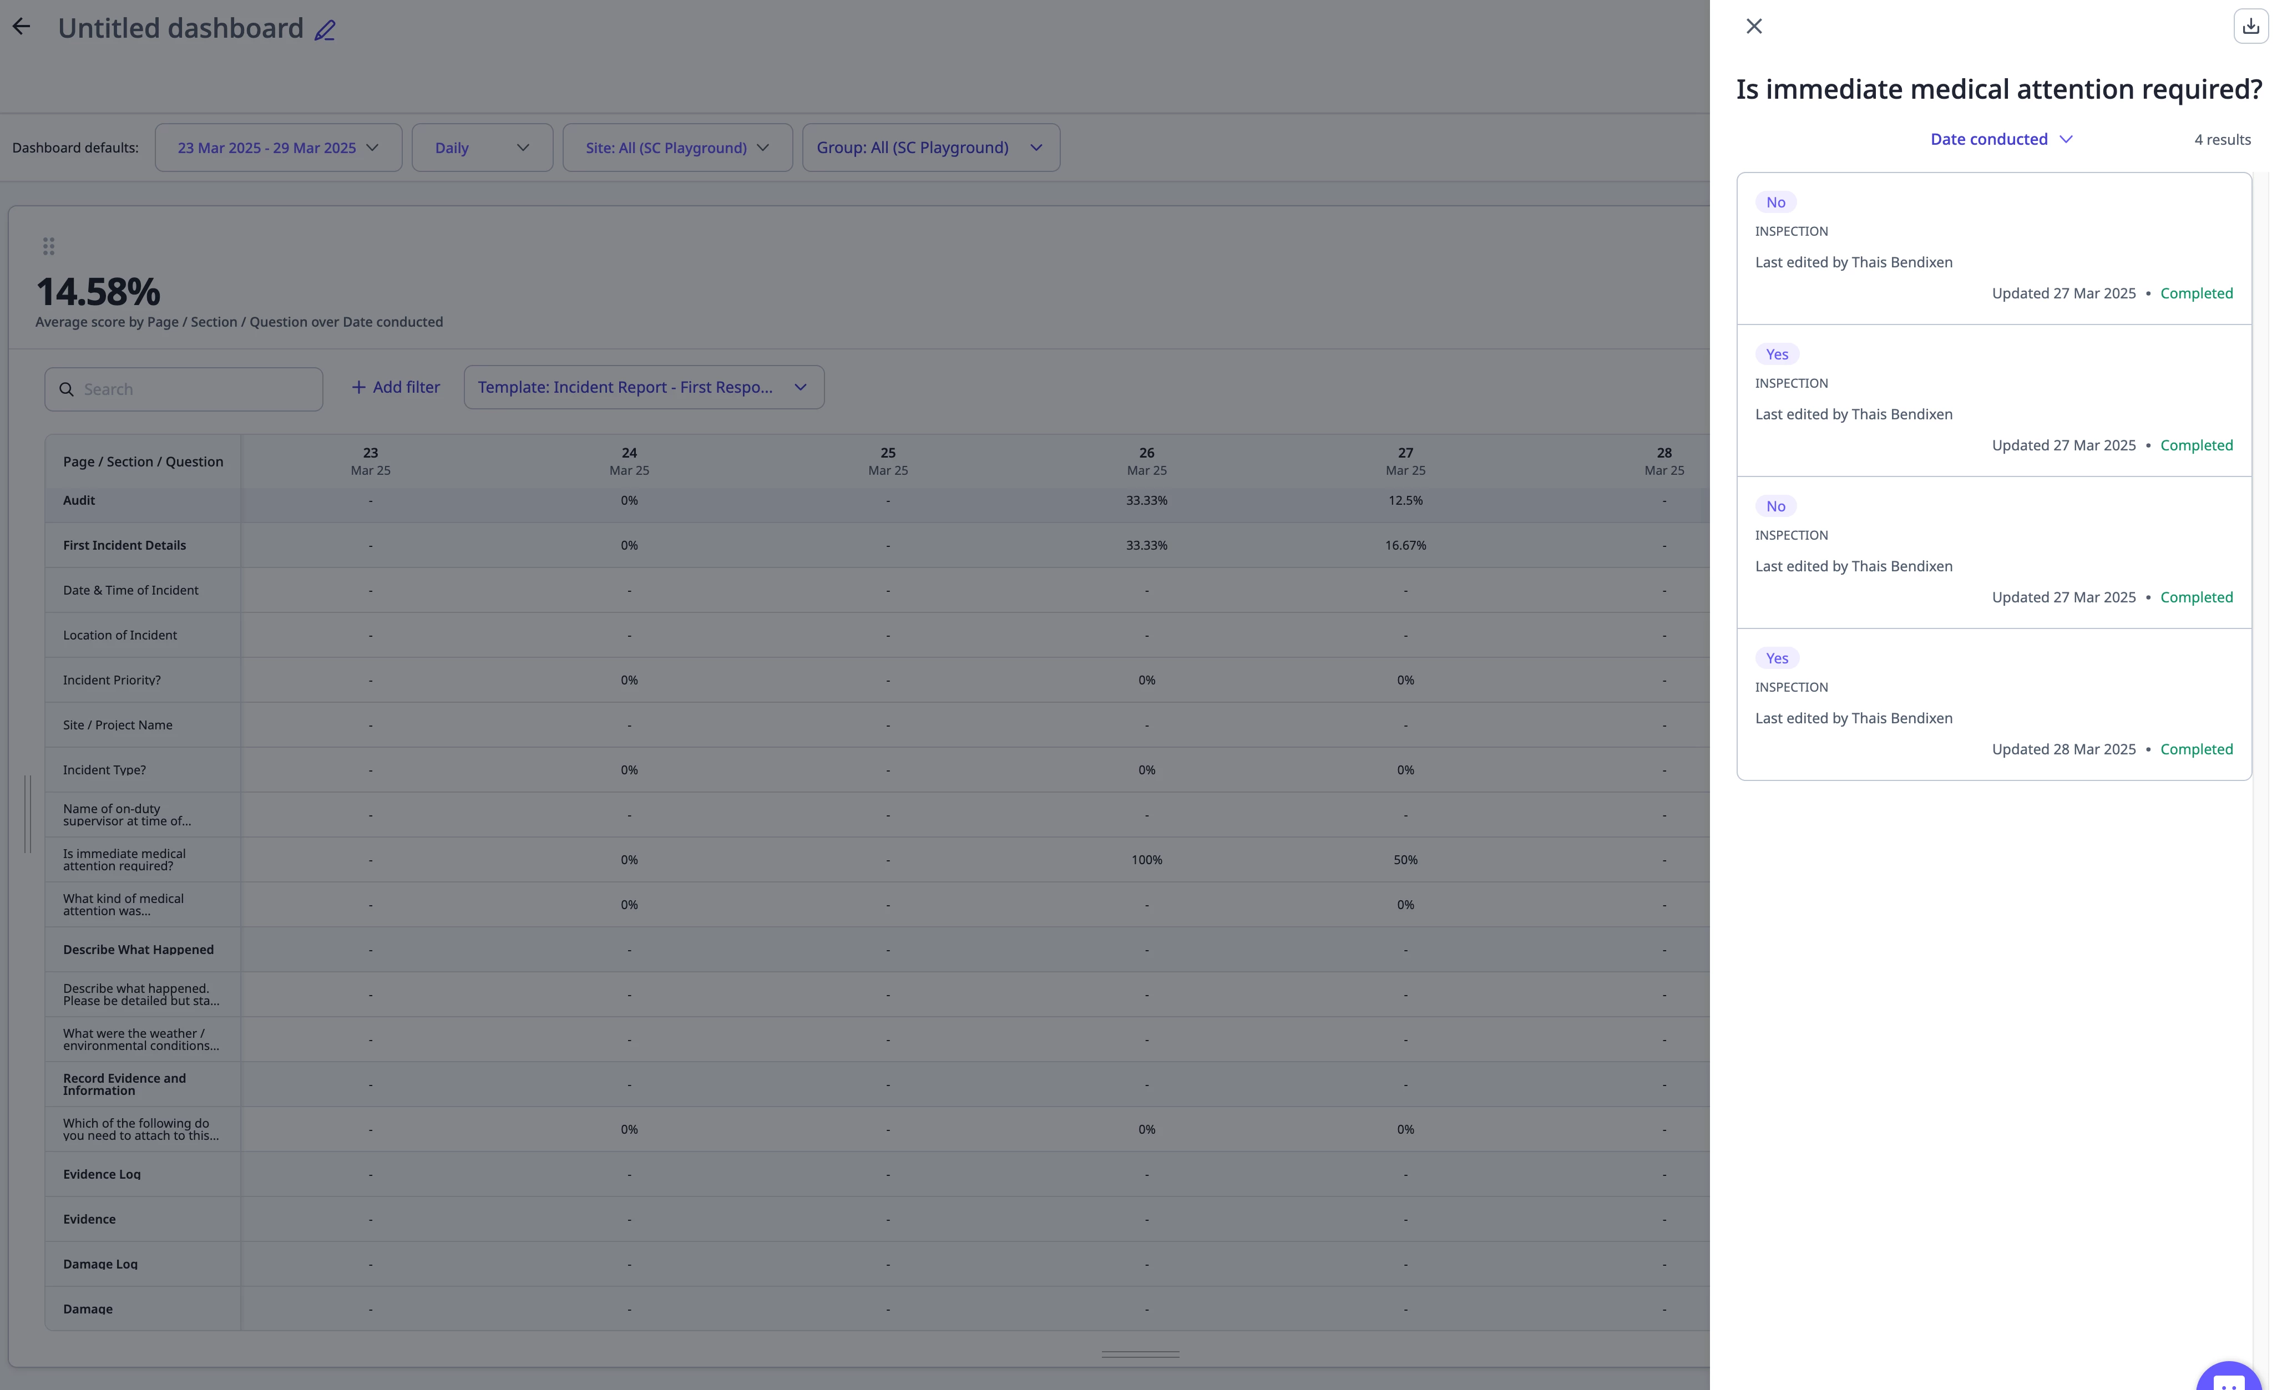This screenshot has height=1390, width=2277.
Task: Select the Name of on-duty supervisor row
Action: [126, 815]
